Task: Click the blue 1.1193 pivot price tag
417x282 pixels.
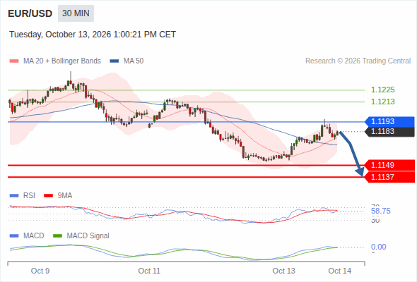Action: click(x=389, y=121)
